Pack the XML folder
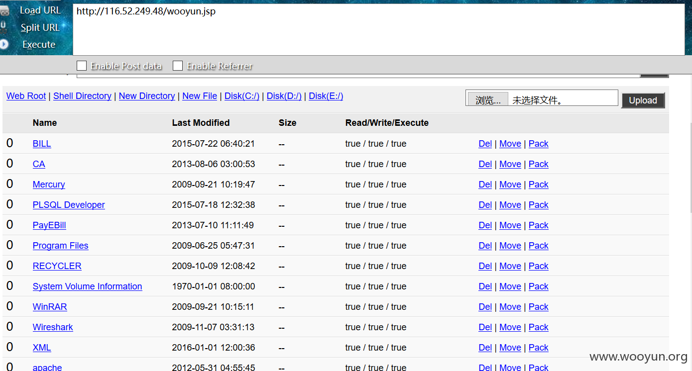Viewport: 692px width, 371px height. [539, 348]
